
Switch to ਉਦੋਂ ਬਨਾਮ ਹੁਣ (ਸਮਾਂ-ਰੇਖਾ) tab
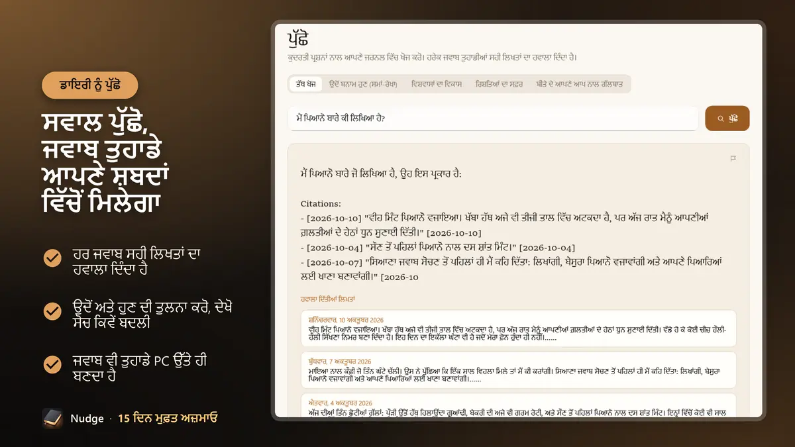click(x=363, y=84)
